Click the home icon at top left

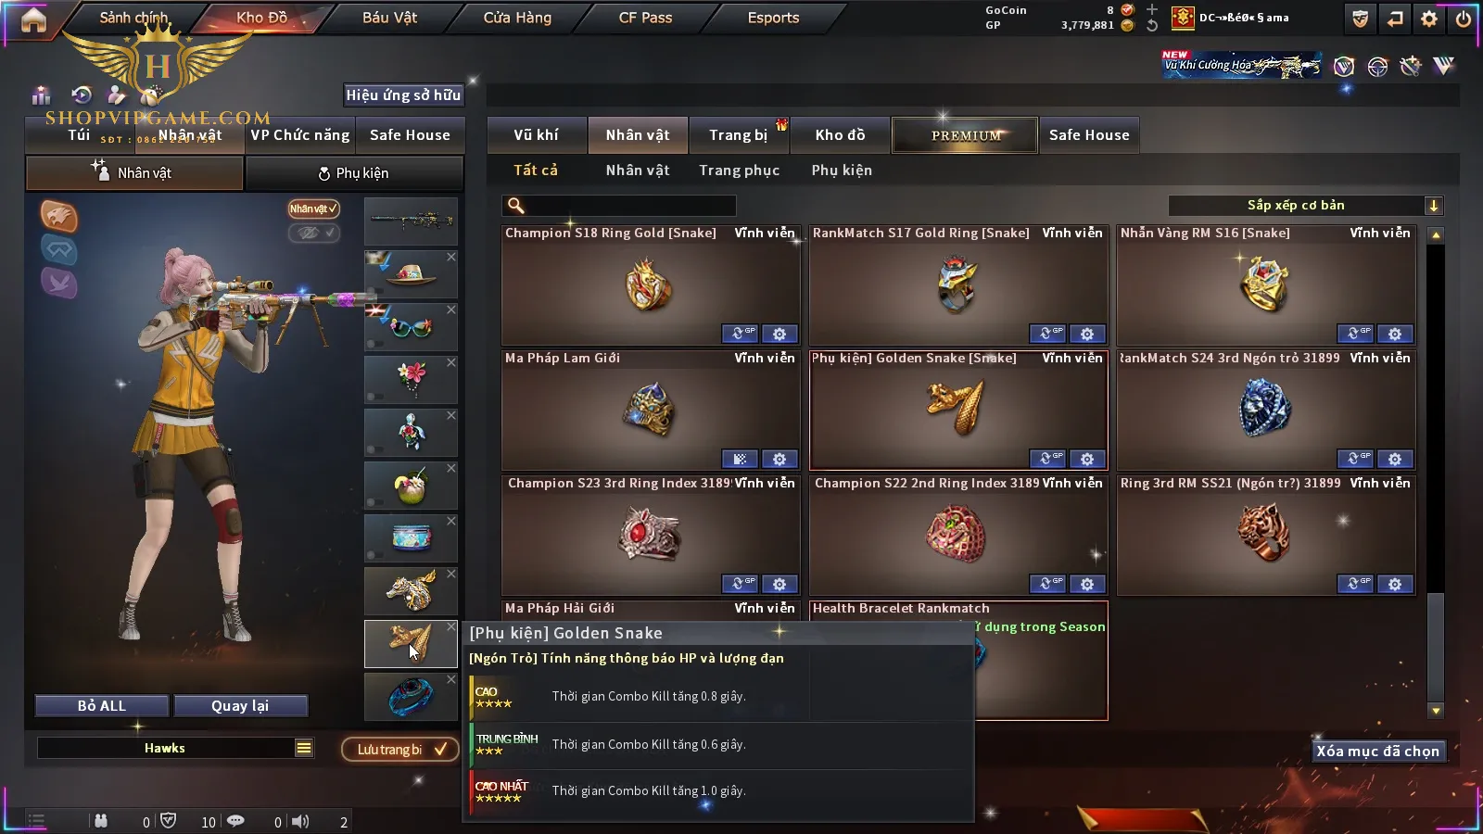coord(33,19)
